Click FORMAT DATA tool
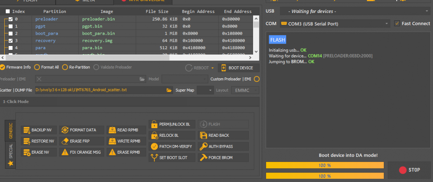The image size is (433, 182). click(81, 130)
